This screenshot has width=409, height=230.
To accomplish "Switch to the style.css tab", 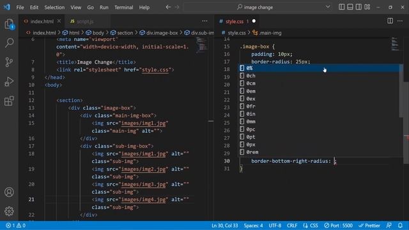I will coord(235,21).
